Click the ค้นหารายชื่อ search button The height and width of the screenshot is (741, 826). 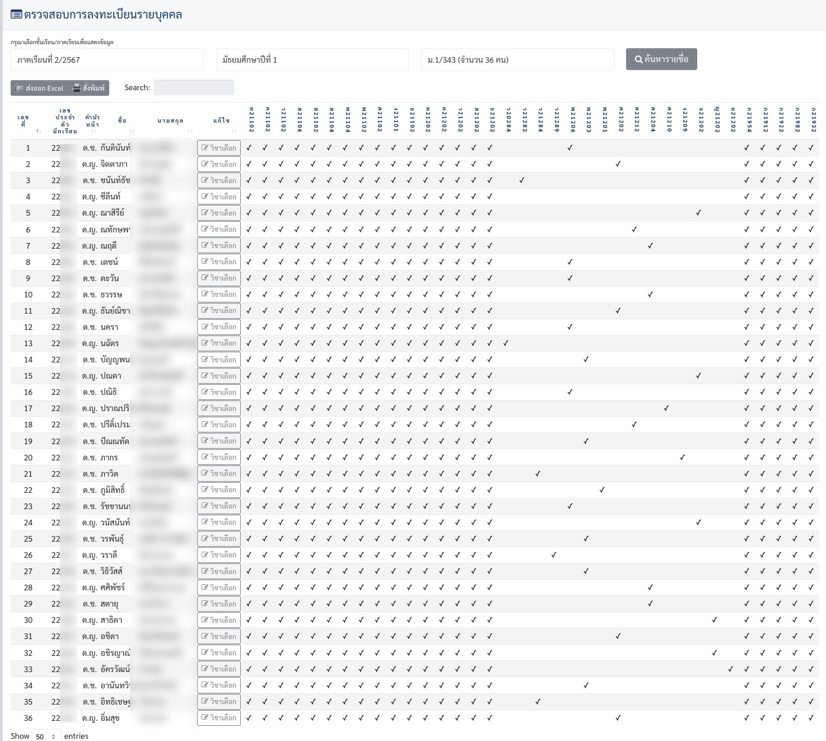pyautogui.click(x=661, y=59)
